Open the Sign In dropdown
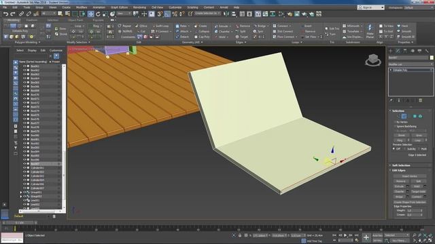The image size is (435, 244). coord(370,7)
